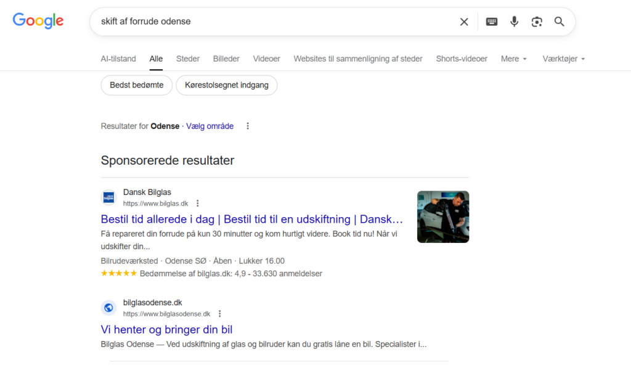Apply the 'Kørestolsegnet indgang' filter chip
The image size is (631, 370).
(227, 85)
